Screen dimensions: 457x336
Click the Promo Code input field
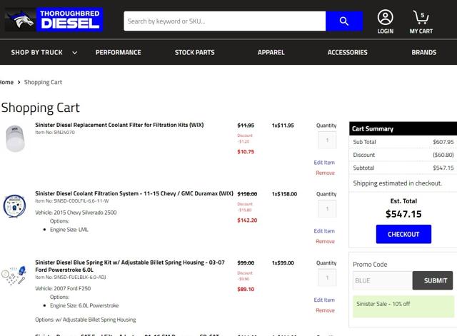pyautogui.click(x=383, y=280)
